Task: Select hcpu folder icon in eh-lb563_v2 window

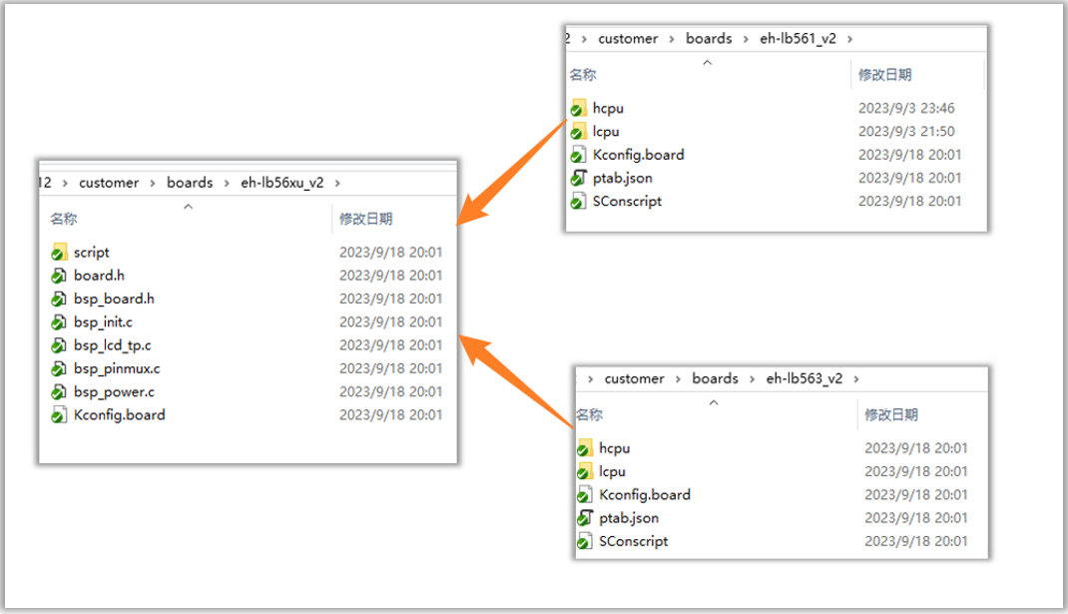Action: click(x=585, y=448)
